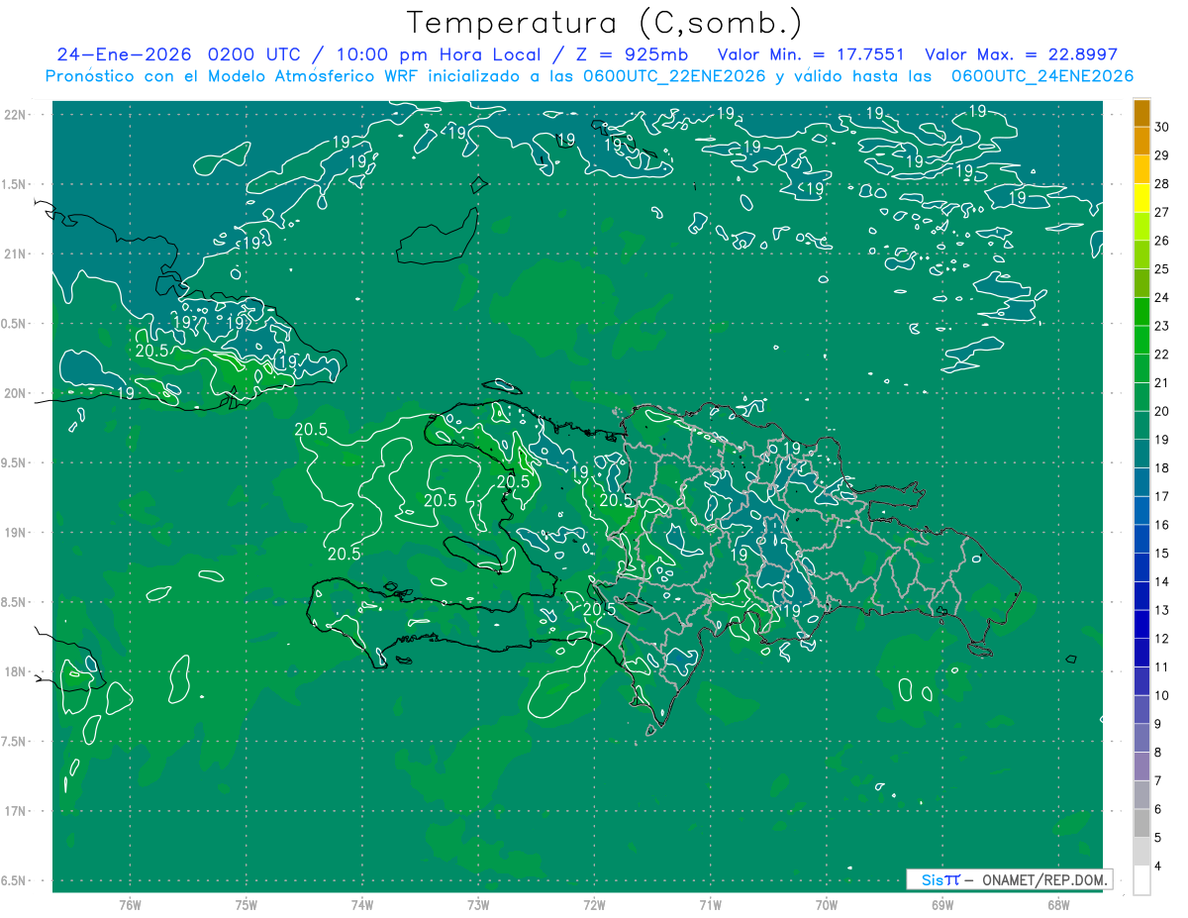This screenshot has height=918, width=1188.
Task: Click the 'ONAMET/REP.DOM.' credit label
Action: [1043, 879]
